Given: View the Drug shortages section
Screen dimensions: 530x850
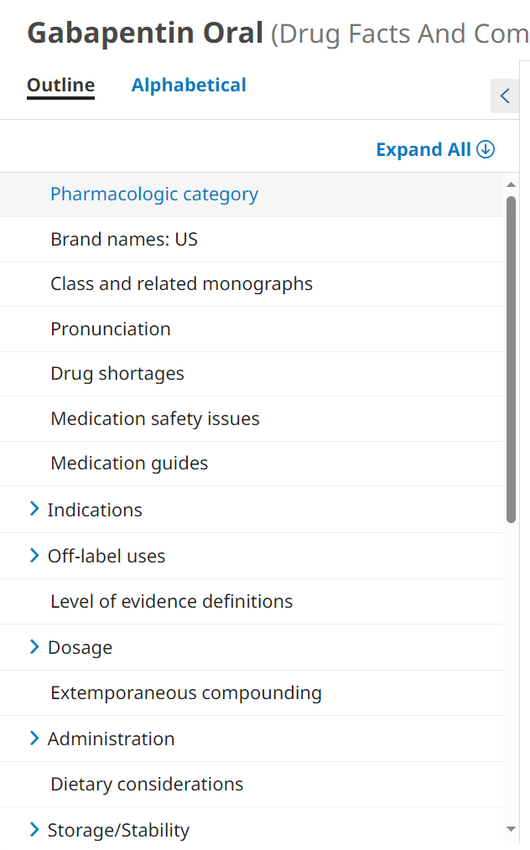Looking at the screenshot, I should click(x=117, y=374).
